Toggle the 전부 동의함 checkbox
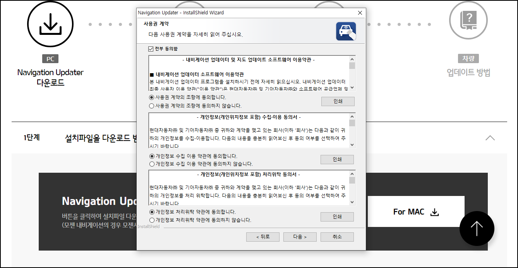Screen dimensions: 518x268 click(151, 49)
